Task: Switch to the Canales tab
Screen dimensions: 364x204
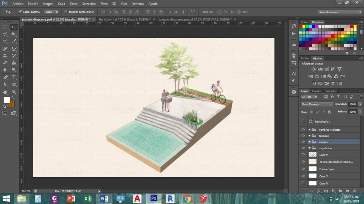Action: coord(316,91)
